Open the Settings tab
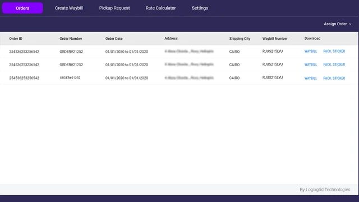 coord(200,8)
